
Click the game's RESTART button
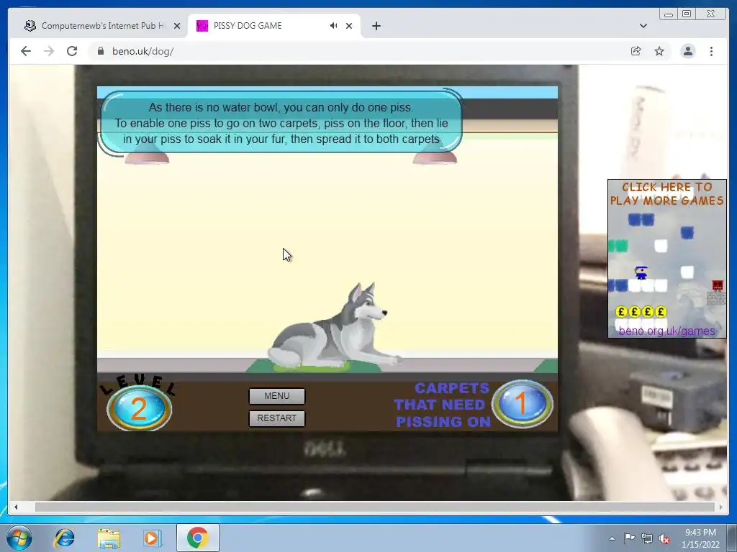pos(277,418)
